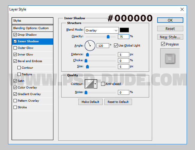This screenshot has width=195, height=150.
Task: Click the Opacity slider handle
Action: [108, 37]
